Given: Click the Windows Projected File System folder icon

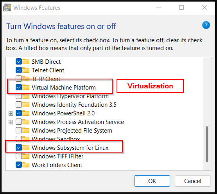Looking at the screenshot, I should coord(26,130).
